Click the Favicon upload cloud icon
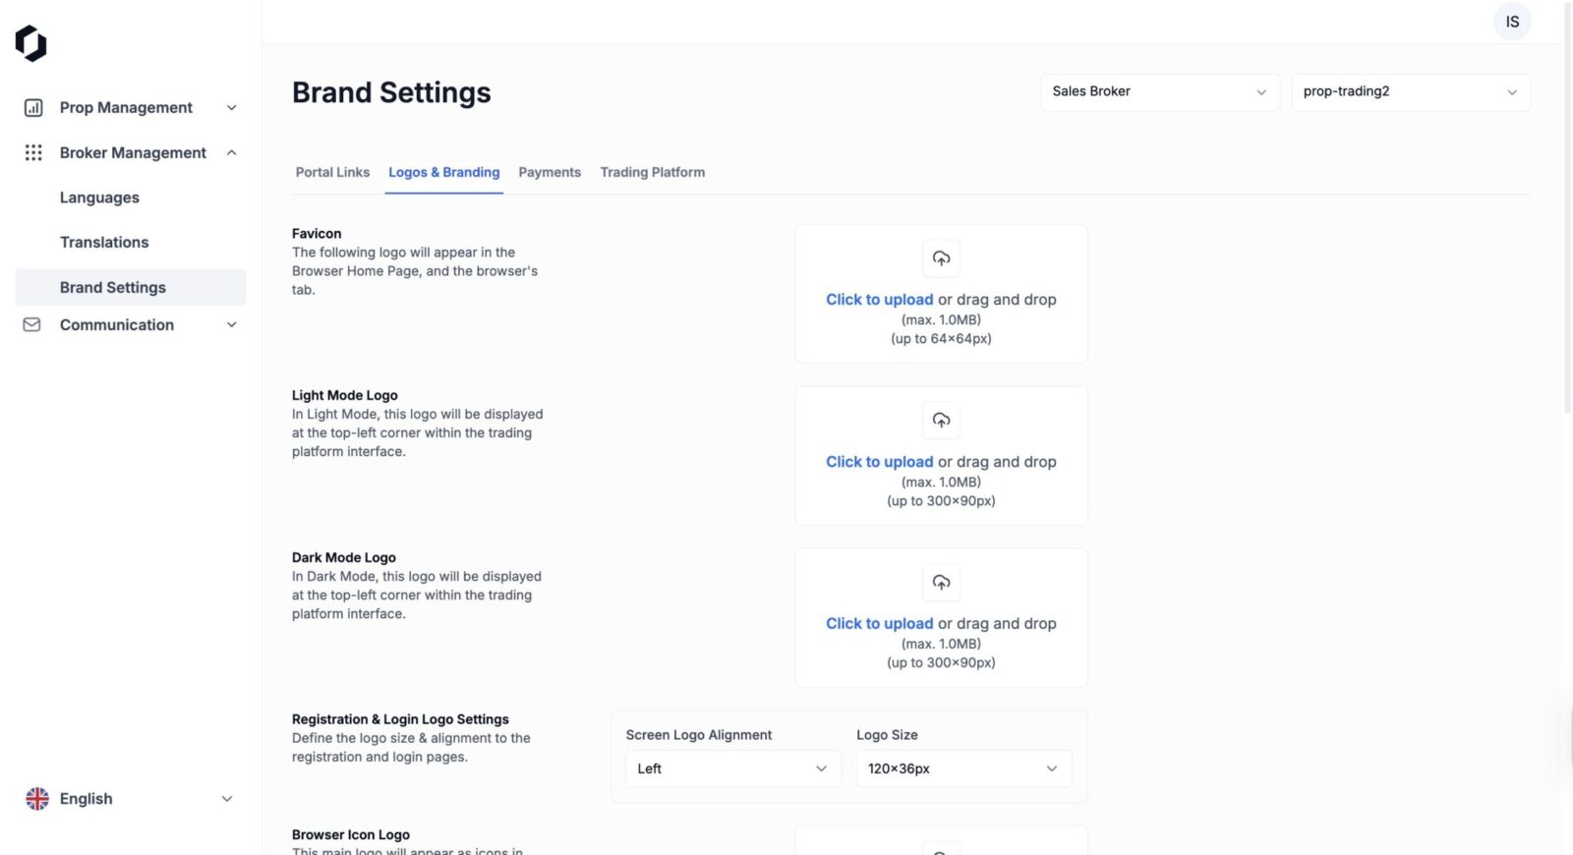This screenshot has height=855, width=1573. click(x=941, y=258)
